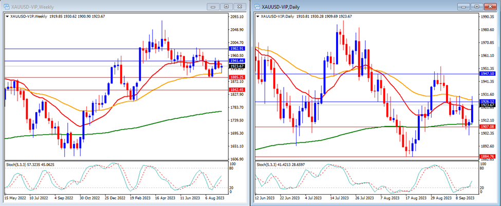Expand the arrow beside XAUUSD-VIP,Daily symbol label
Image resolution: width=501 pixels, height=206 pixels.
tap(258, 16)
